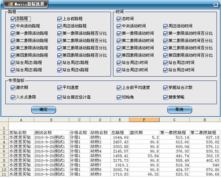Select cell with value 2457.43
Screen dimensions: 221x179
[x=120, y=142]
